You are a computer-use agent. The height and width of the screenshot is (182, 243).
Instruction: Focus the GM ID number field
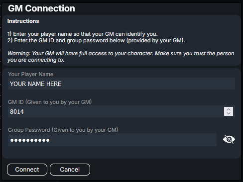pyautogui.click(x=121, y=111)
